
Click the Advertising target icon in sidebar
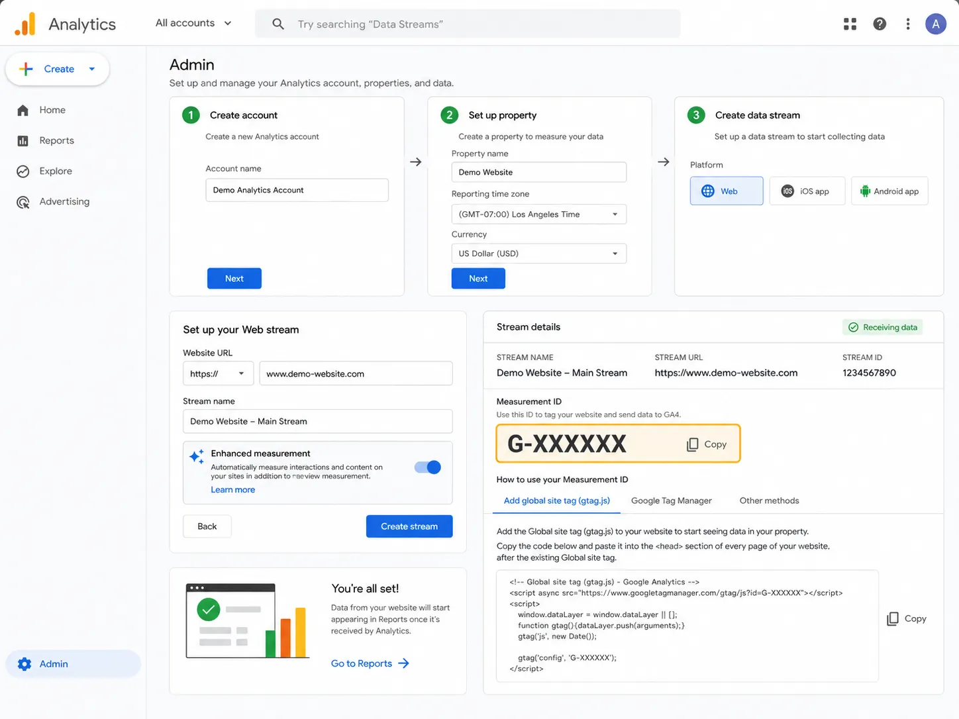pos(23,202)
